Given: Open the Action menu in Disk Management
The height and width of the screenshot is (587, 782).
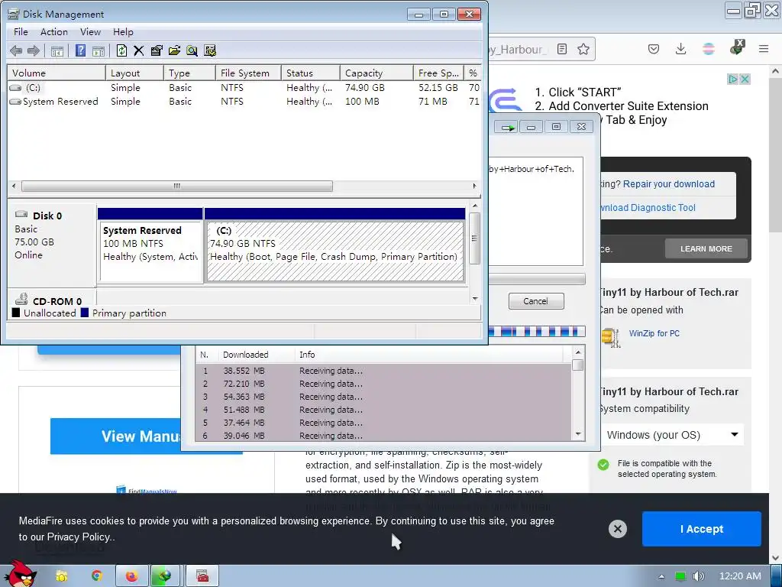Looking at the screenshot, I should coord(54,32).
